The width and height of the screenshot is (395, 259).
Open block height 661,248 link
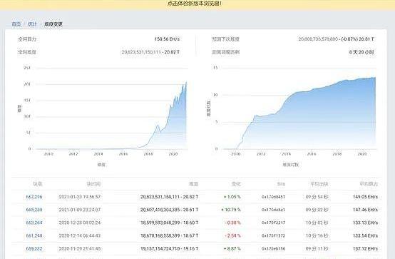point(34,235)
